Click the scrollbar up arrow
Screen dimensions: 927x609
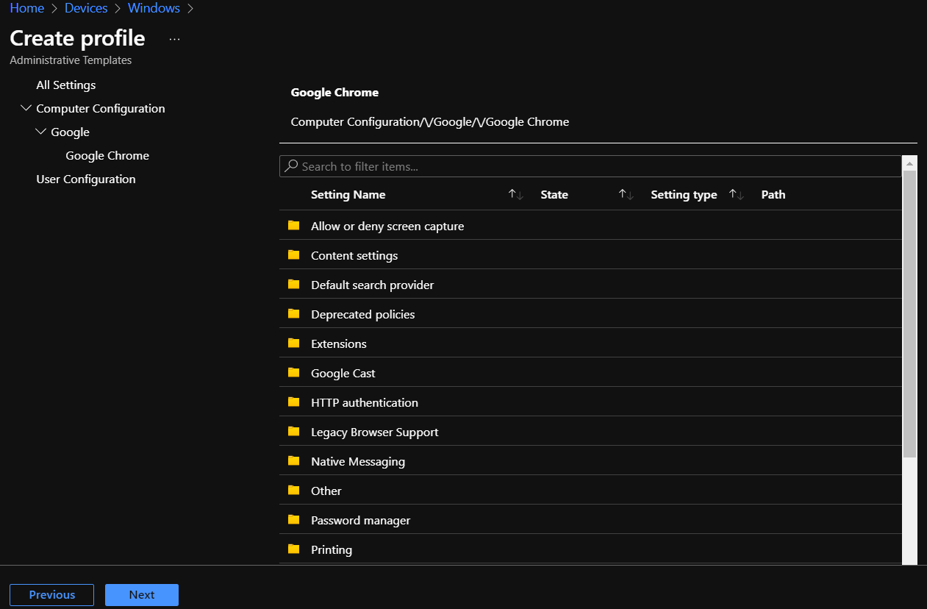(x=910, y=163)
